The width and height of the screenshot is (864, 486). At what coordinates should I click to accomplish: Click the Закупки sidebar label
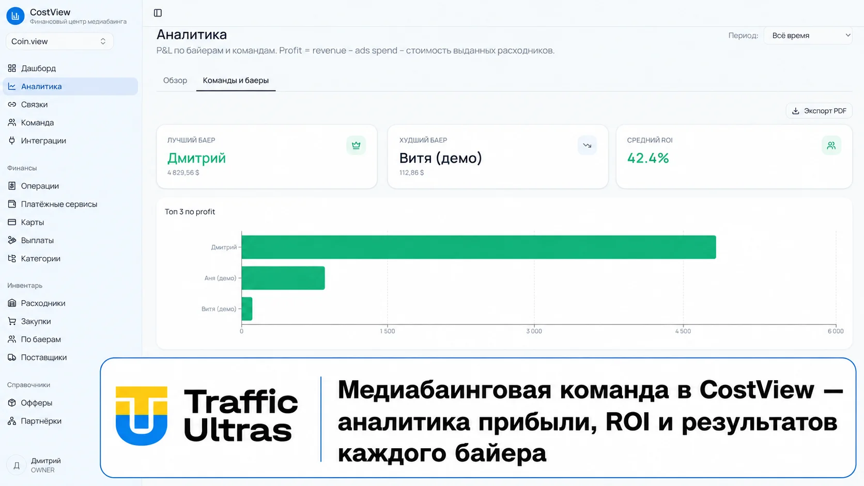pyautogui.click(x=36, y=321)
